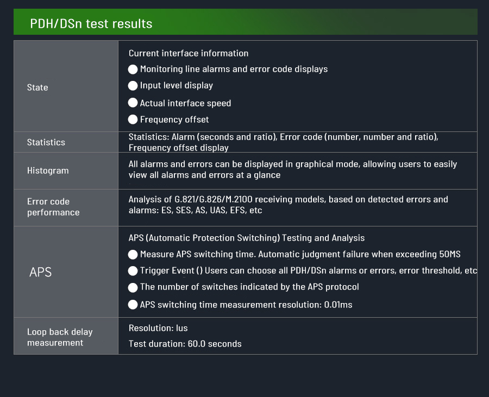Select the Input level display bullet
This screenshot has width=489, height=397.
[133, 86]
